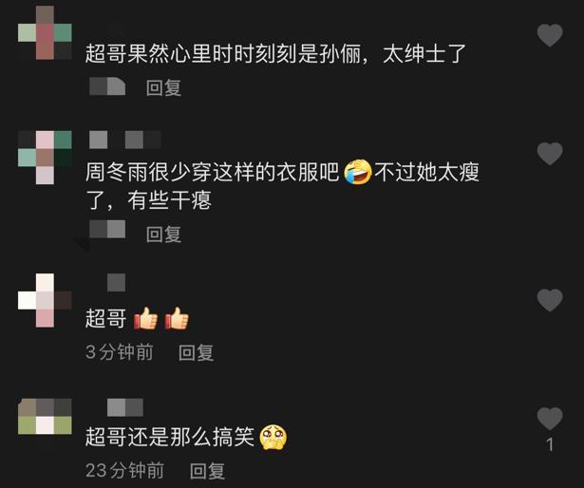This screenshot has height=488, width=584.
Task: Like the 超哥还是那么搞笑 comment
Action: coord(550,419)
